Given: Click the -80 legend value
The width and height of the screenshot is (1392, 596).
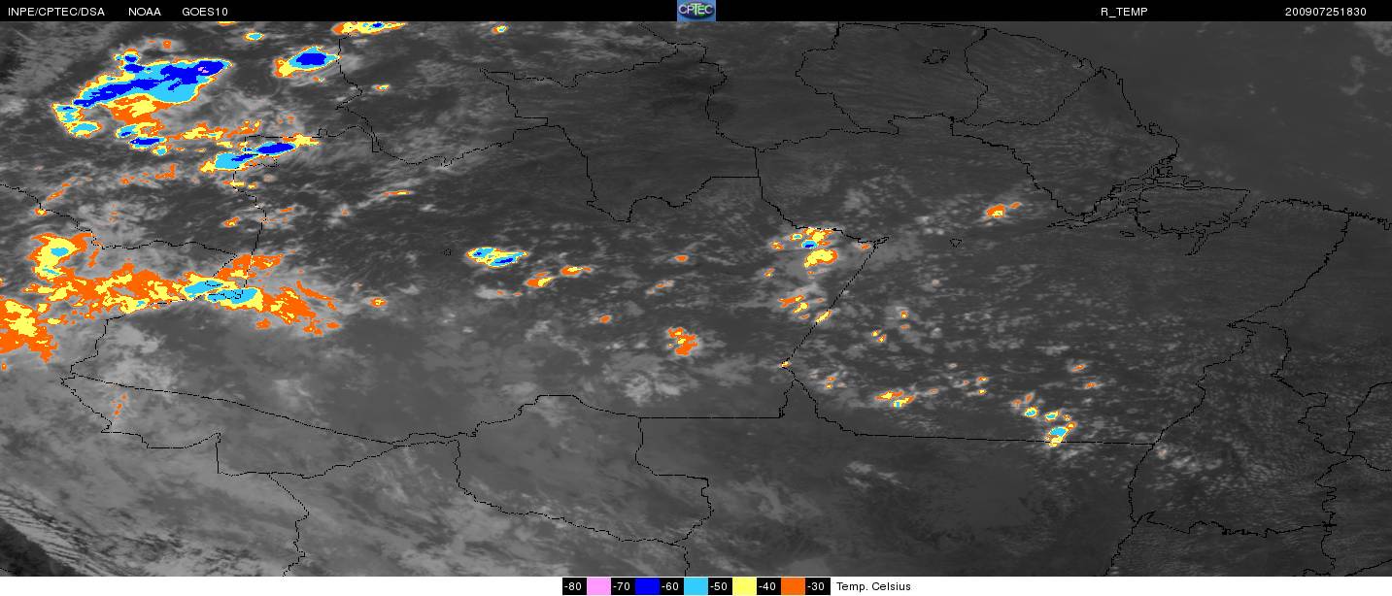Looking at the screenshot, I should click(x=574, y=586).
